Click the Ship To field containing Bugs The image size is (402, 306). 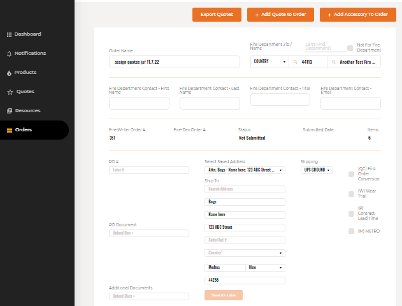pos(245,202)
